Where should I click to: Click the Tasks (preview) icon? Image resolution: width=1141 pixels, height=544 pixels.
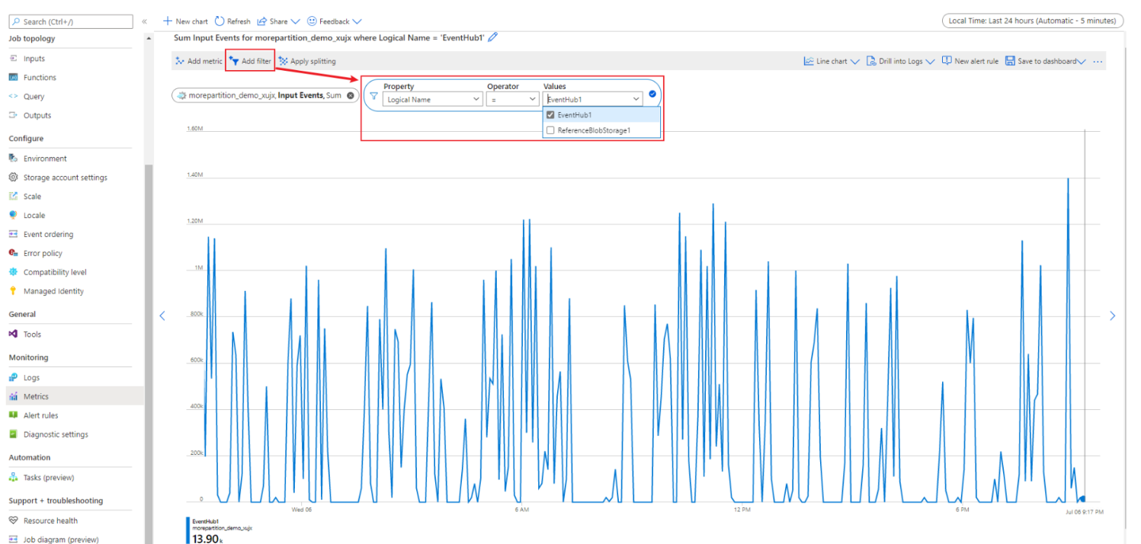click(13, 478)
